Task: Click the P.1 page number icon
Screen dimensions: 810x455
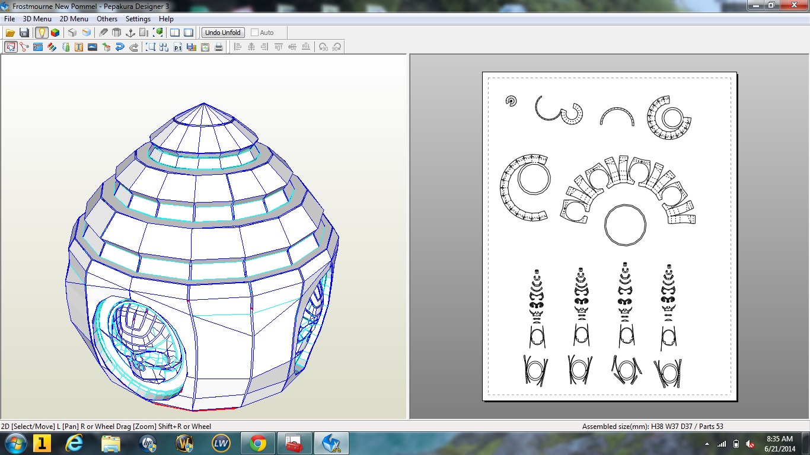Action: tap(178, 47)
